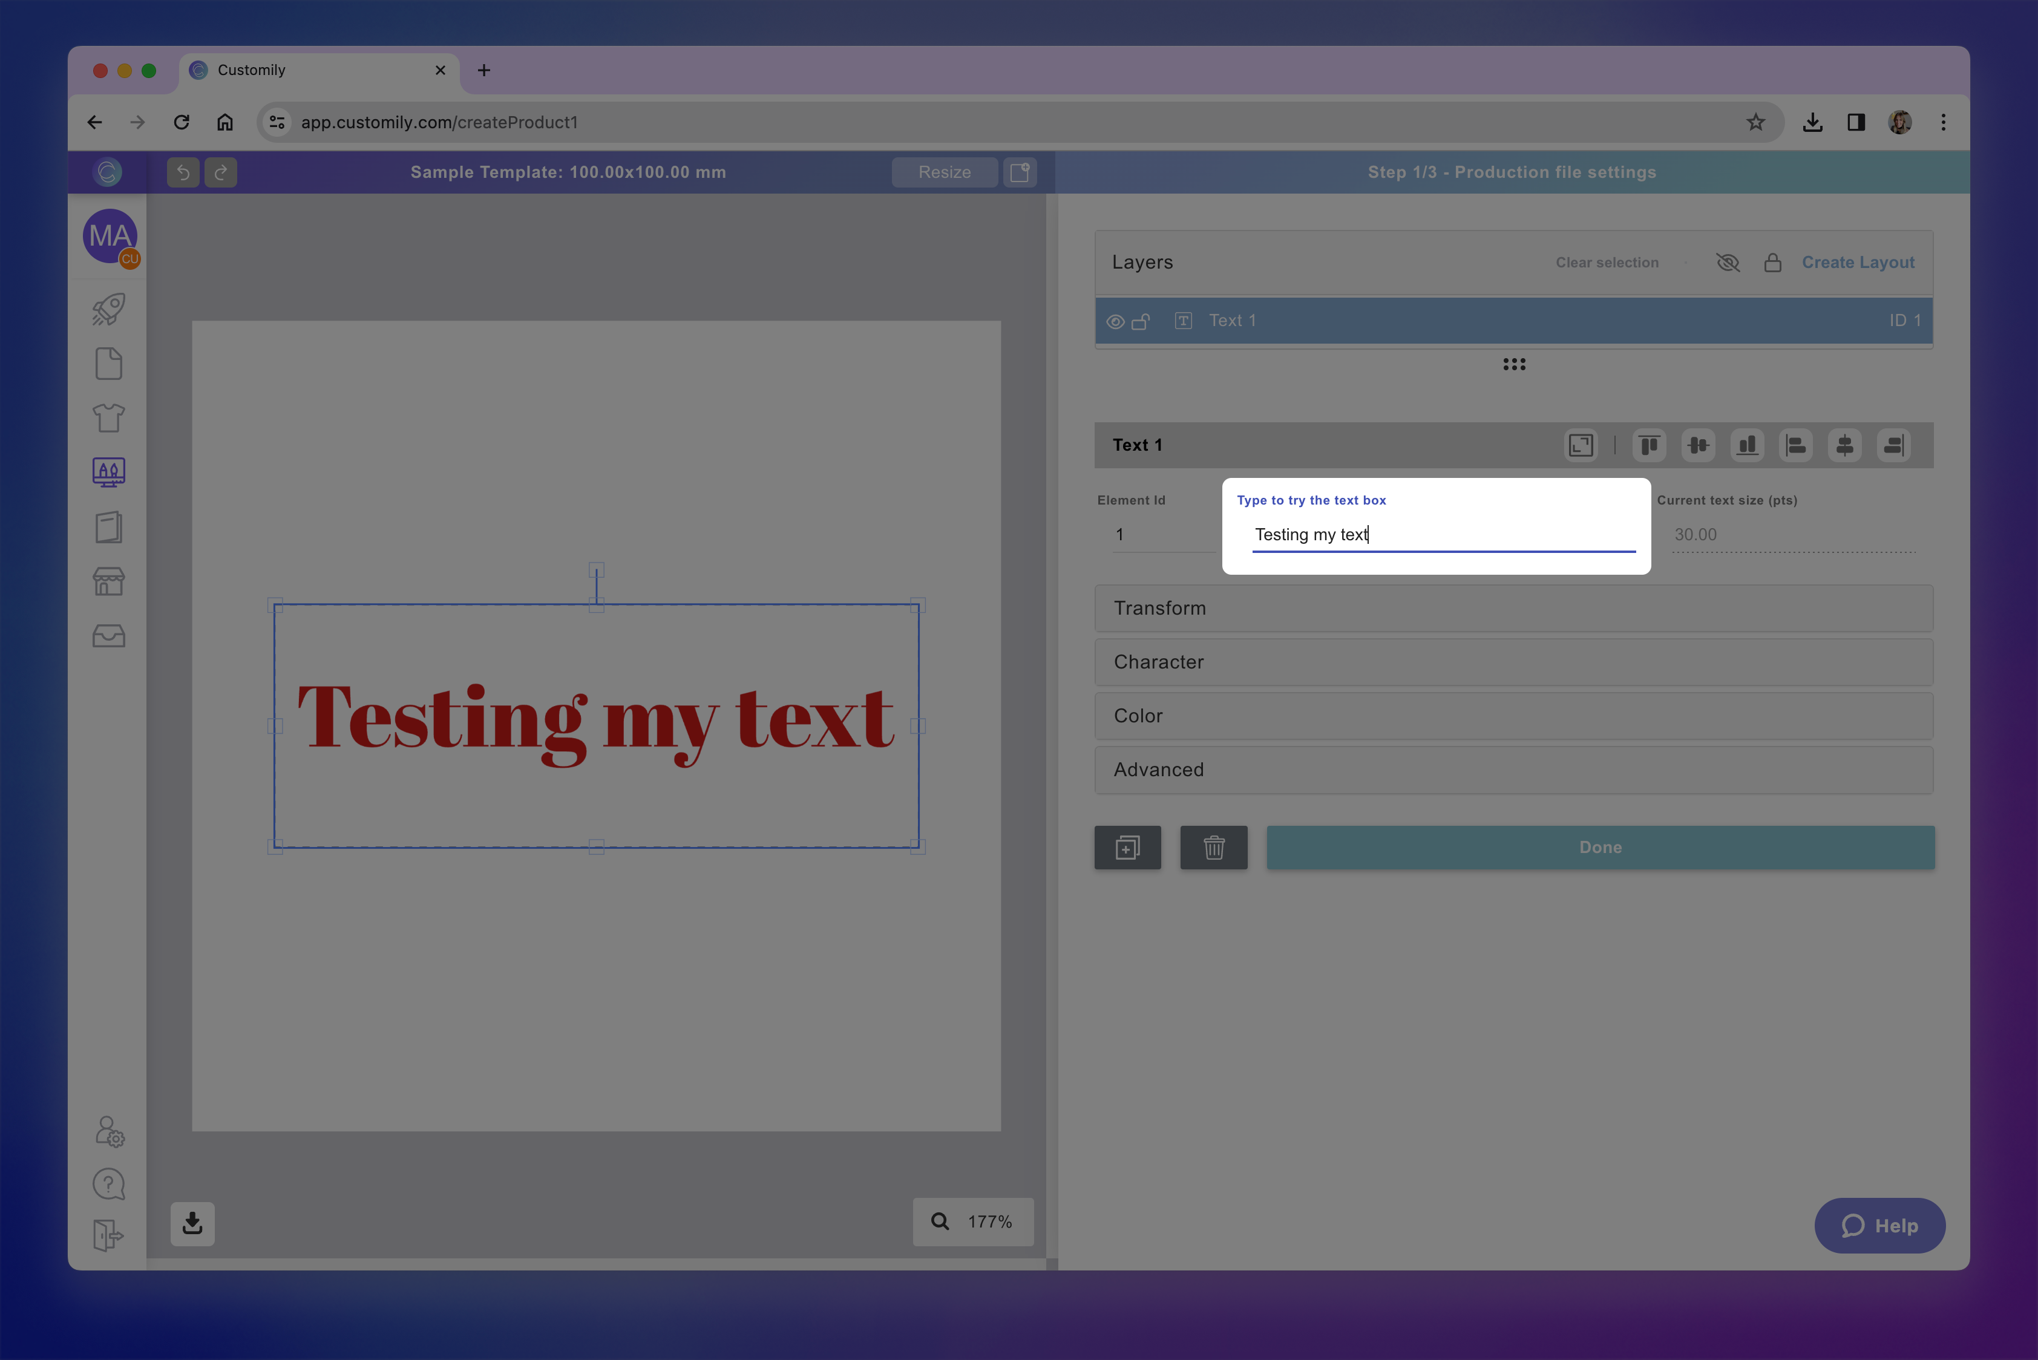The width and height of the screenshot is (2038, 1360).
Task: Click the address bar URL
Action: [x=439, y=122]
